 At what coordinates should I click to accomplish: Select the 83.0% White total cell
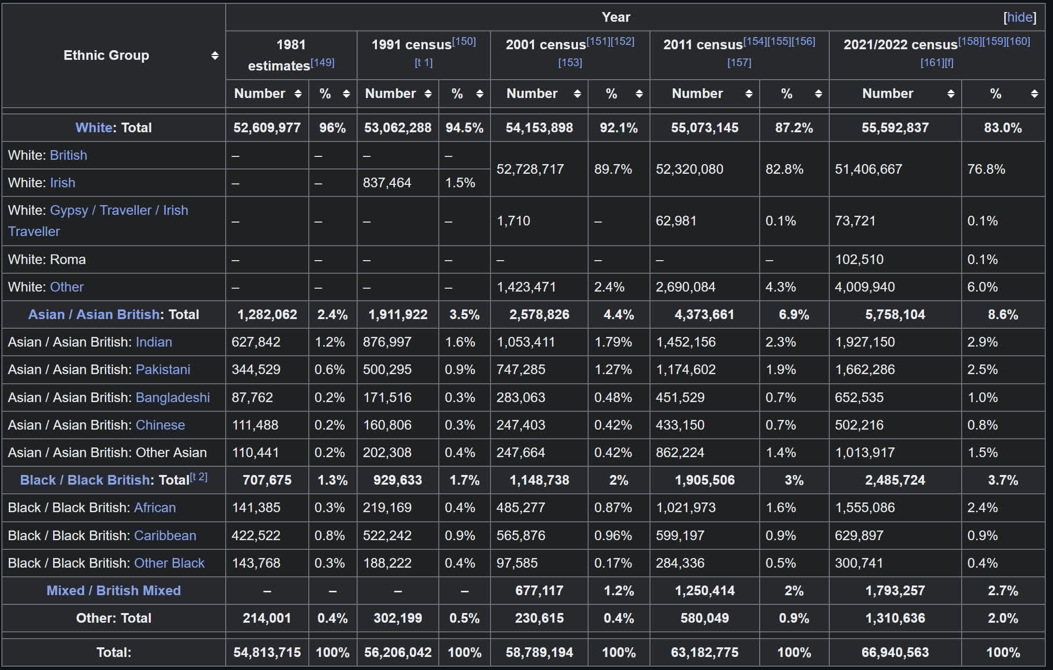(x=1003, y=127)
